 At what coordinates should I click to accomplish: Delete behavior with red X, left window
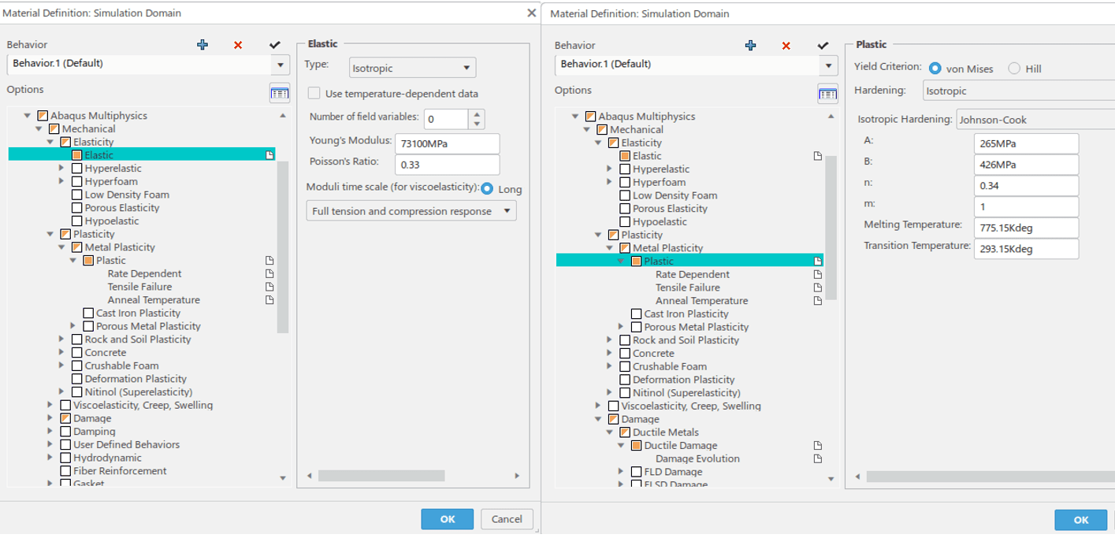(x=238, y=45)
